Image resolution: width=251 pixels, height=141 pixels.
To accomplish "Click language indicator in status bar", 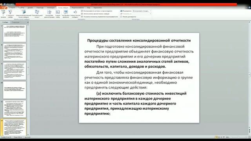I will click(27, 137).
